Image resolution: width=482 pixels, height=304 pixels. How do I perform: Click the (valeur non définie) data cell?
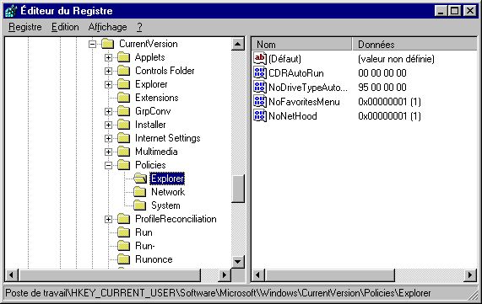396,59
